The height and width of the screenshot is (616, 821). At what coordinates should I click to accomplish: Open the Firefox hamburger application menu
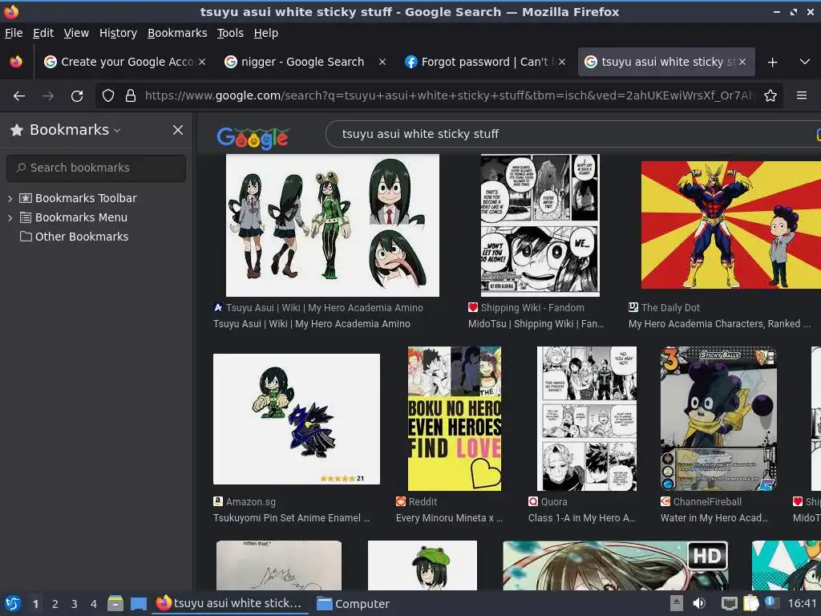click(x=802, y=95)
